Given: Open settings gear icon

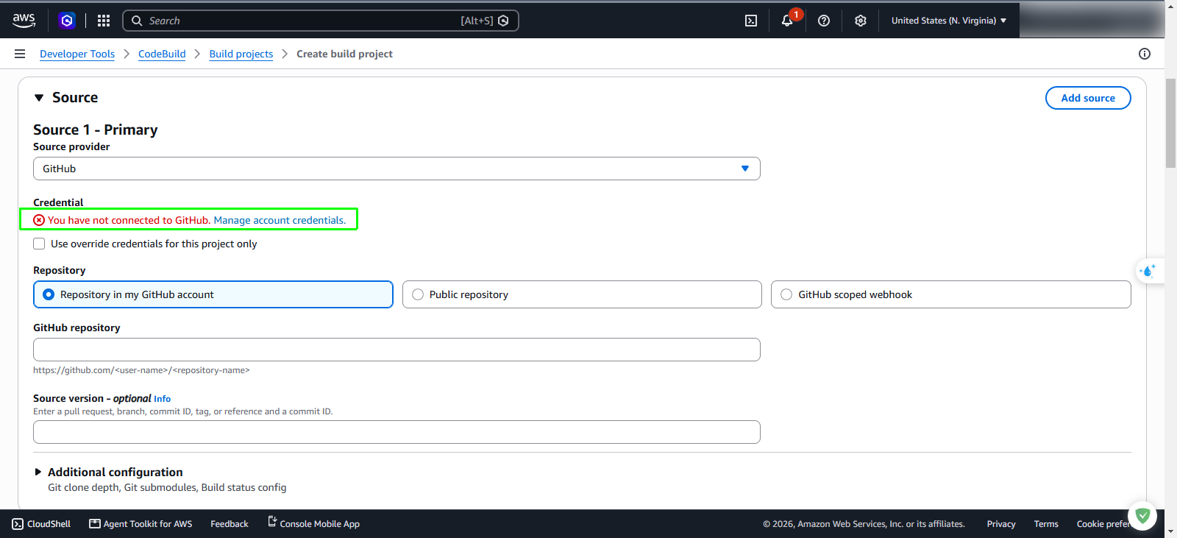Looking at the screenshot, I should pos(861,21).
